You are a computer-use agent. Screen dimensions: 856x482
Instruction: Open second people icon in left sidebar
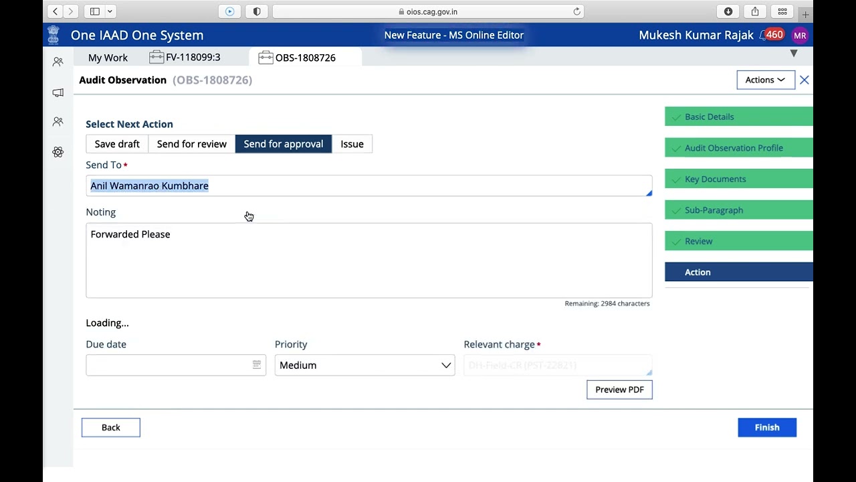(58, 122)
